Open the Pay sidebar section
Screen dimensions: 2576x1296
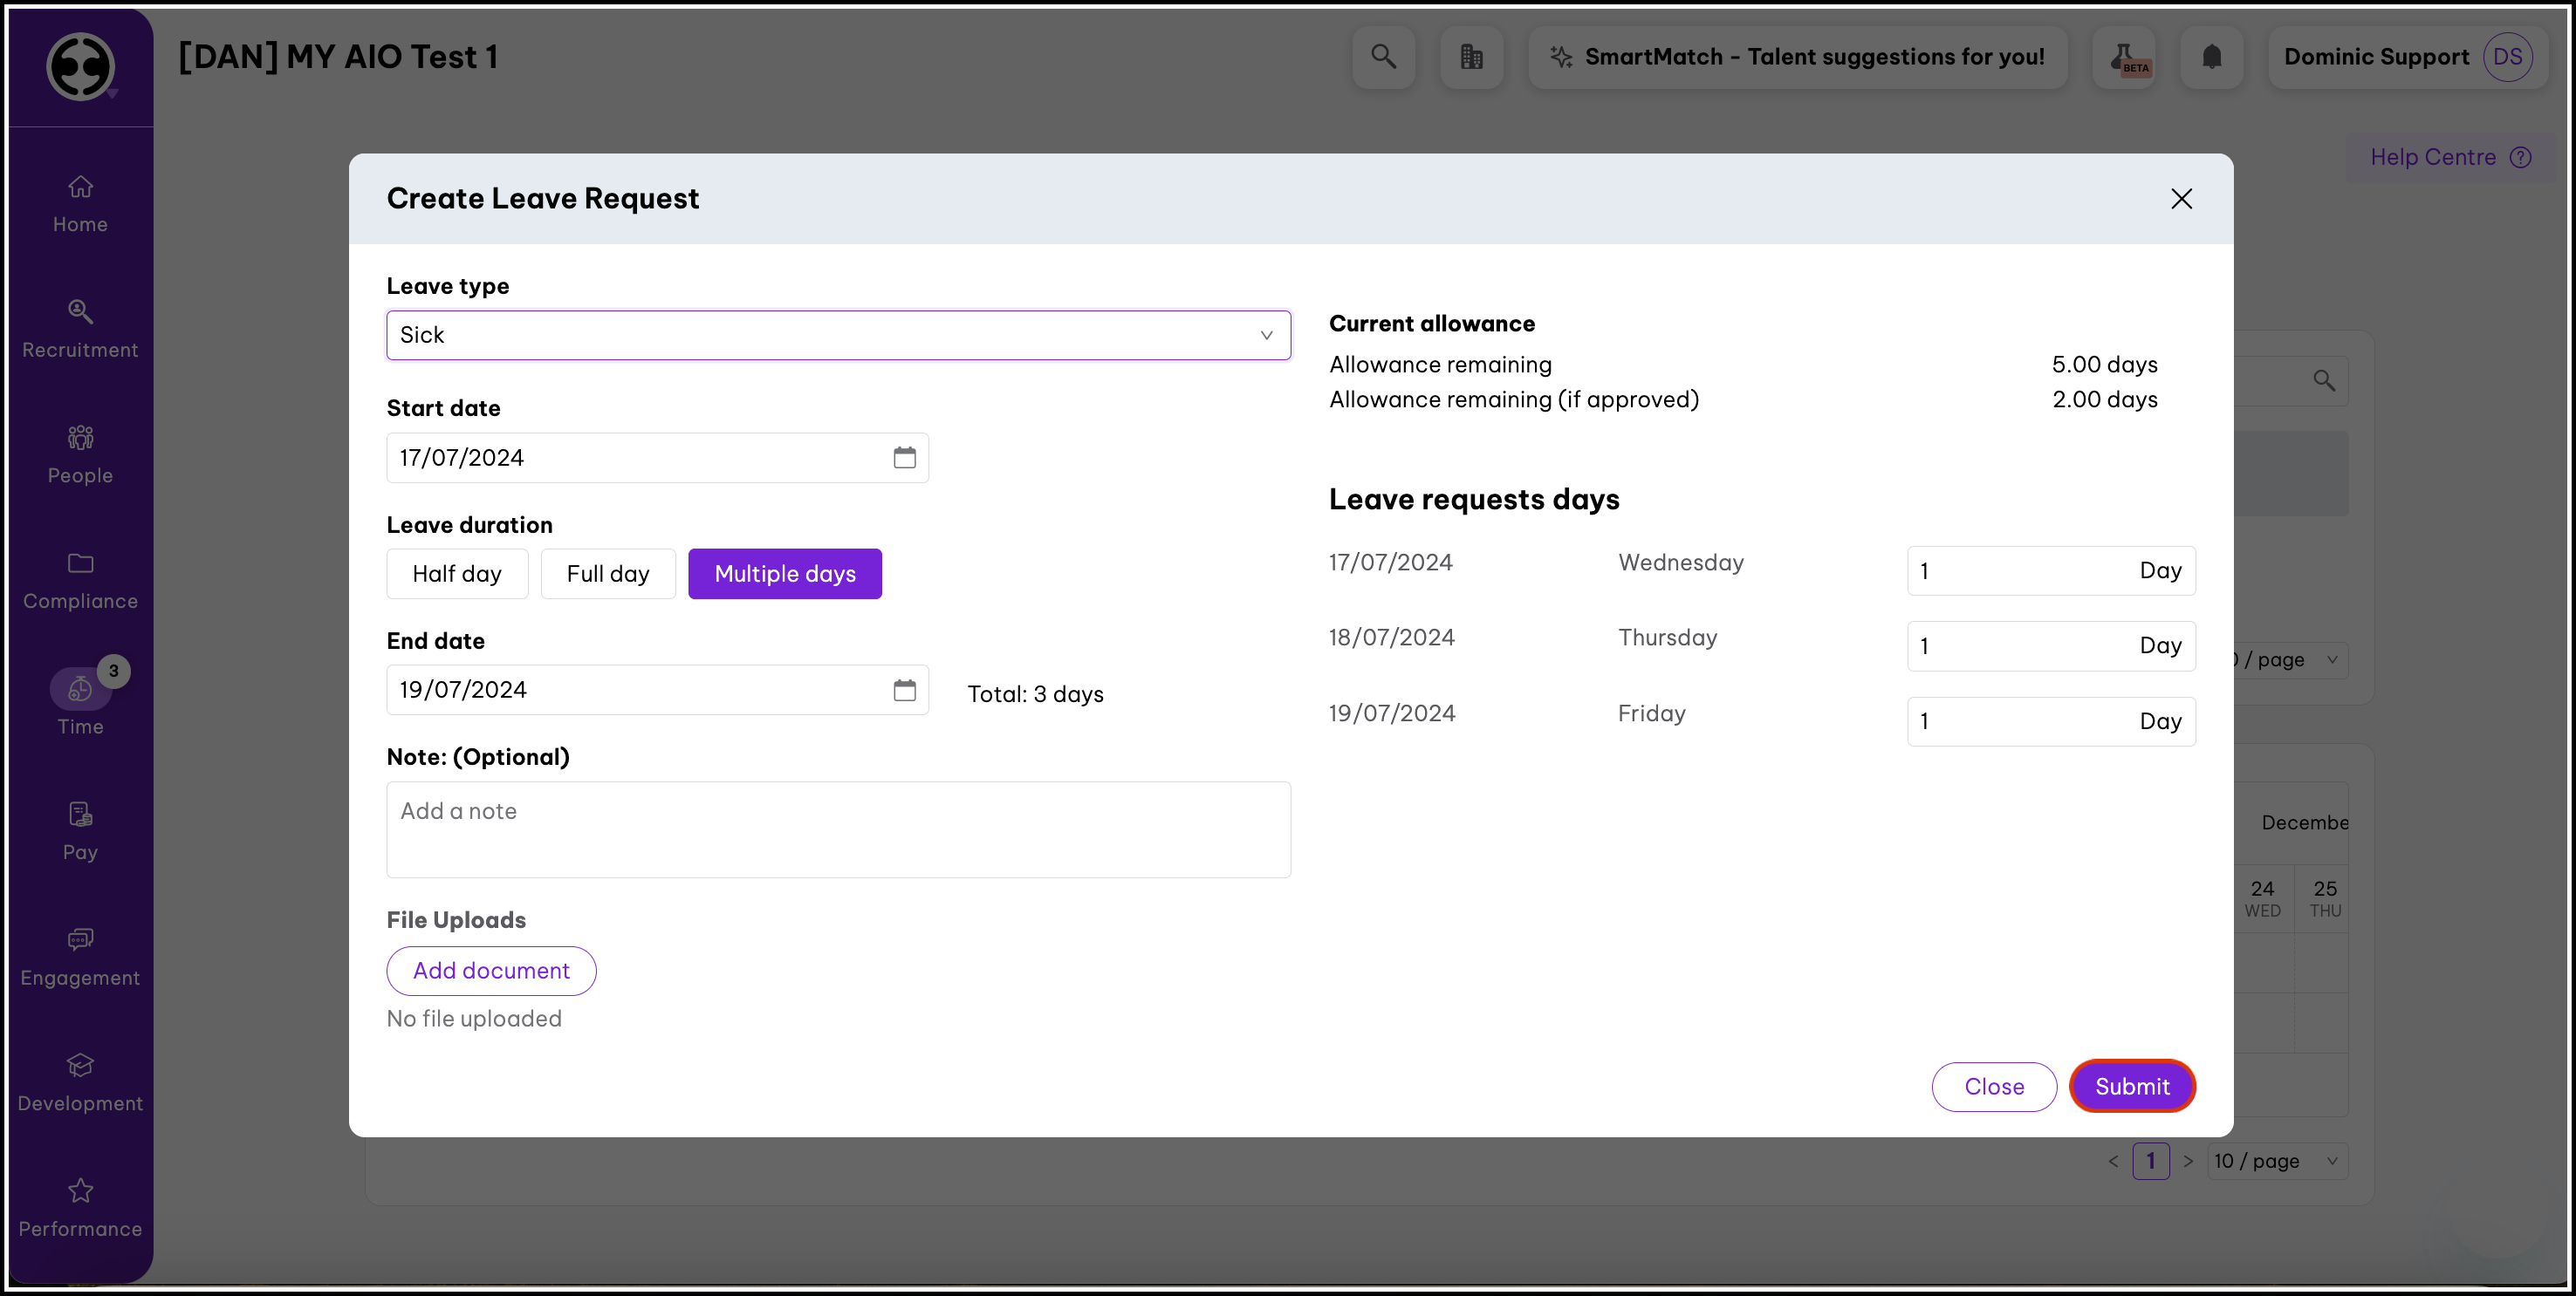click(80, 831)
